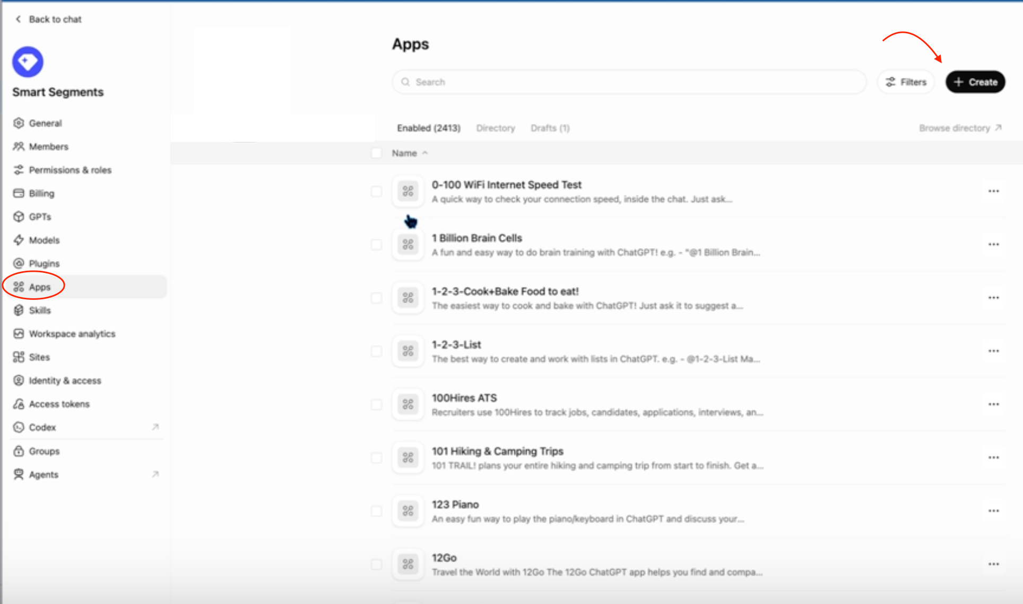Open GPTs cube icon in sidebar
1023x604 pixels.
tap(19, 216)
